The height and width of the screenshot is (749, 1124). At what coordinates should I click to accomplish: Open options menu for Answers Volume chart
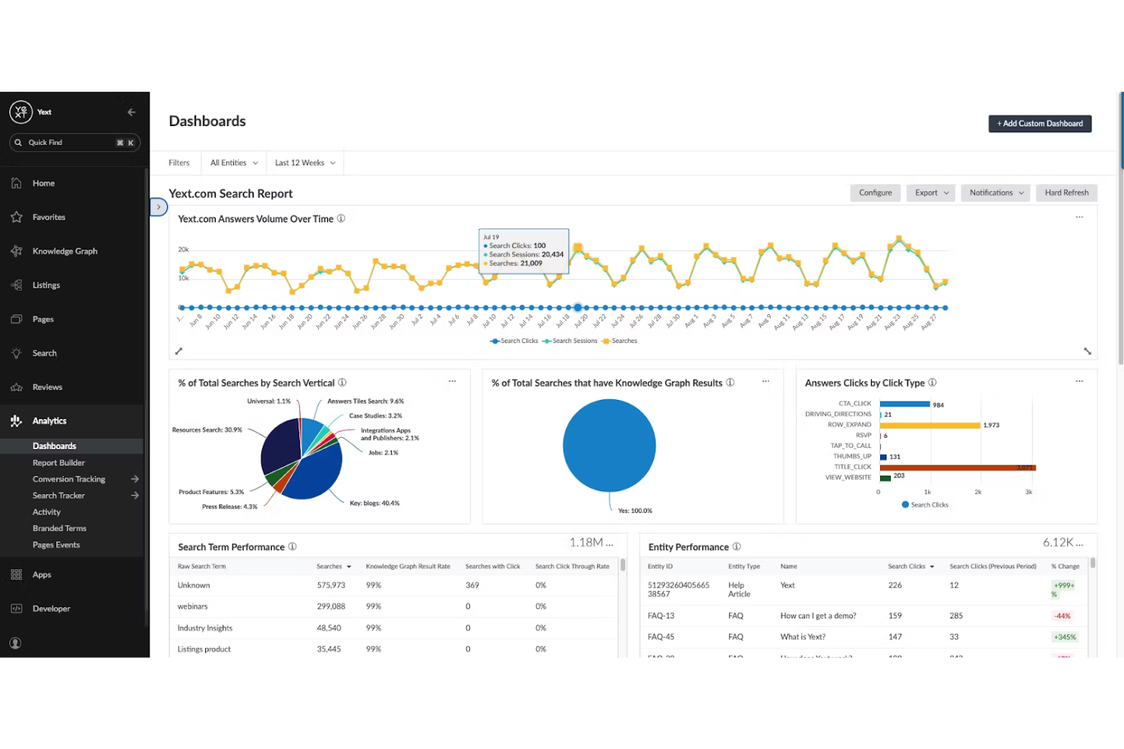pyautogui.click(x=1079, y=217)
